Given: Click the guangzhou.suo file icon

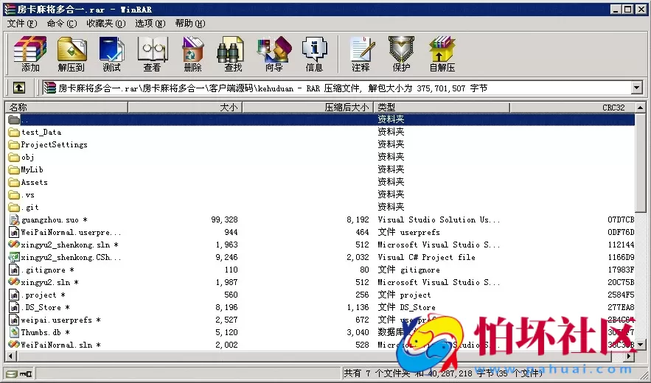Looking at the screenshot, I should click(14, 219).
